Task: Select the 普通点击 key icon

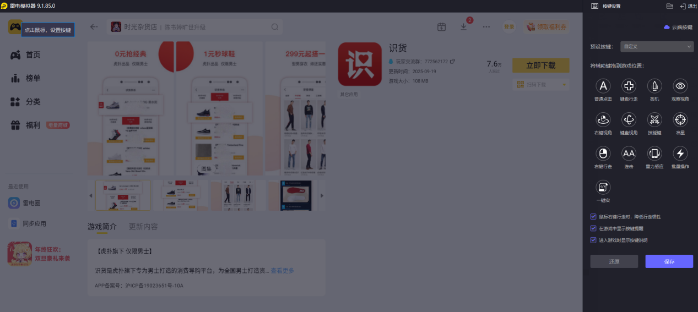Action: [603, 86]
